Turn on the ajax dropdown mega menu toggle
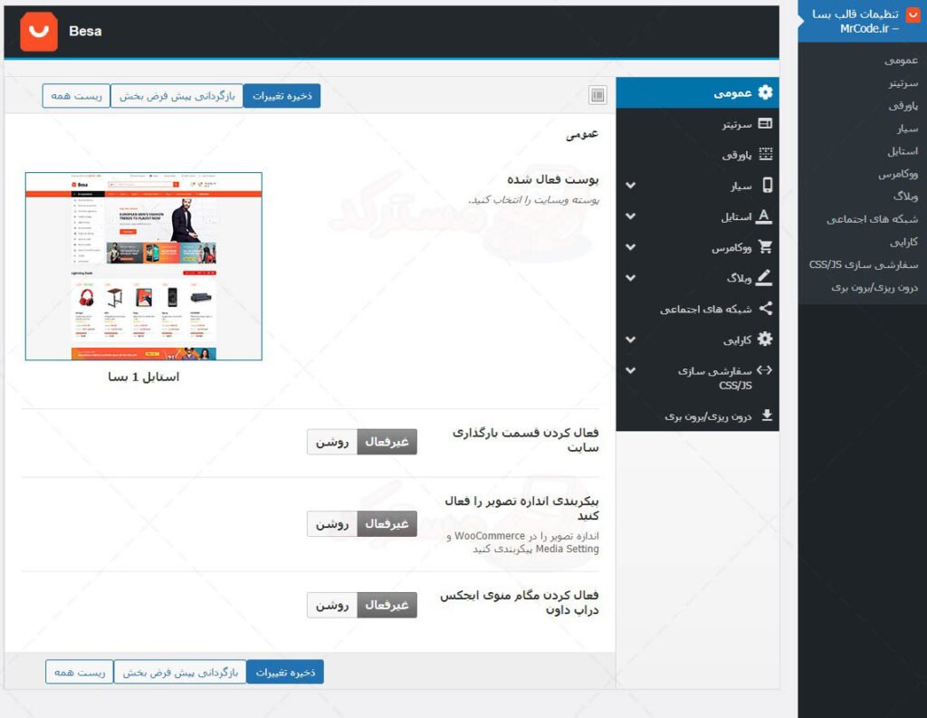Viewport: 927px width, 718px height. click(x=333, y=605)
